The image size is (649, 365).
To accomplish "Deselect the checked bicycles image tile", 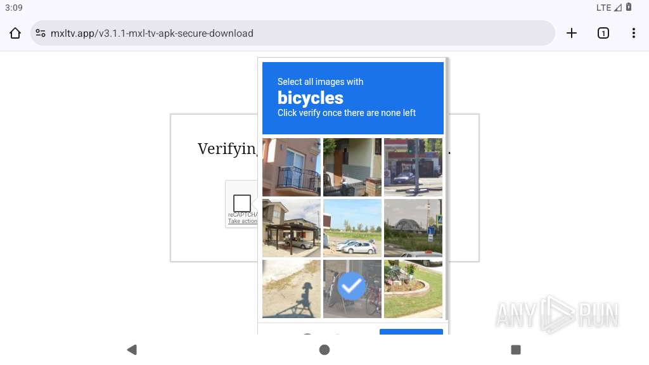I will click(x=352, y=289).
